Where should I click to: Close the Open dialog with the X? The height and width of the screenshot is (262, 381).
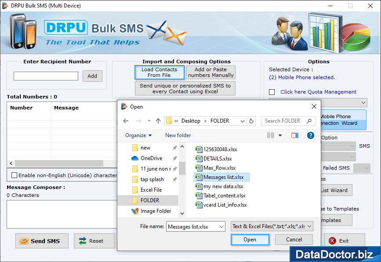[x=314, y=106]
